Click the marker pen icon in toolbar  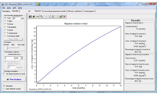(64, 16)
